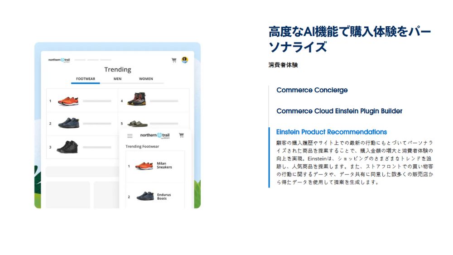Click the Milan Sneakers label
This screenshot has height=255, width=453.
(x=164, y=165)
